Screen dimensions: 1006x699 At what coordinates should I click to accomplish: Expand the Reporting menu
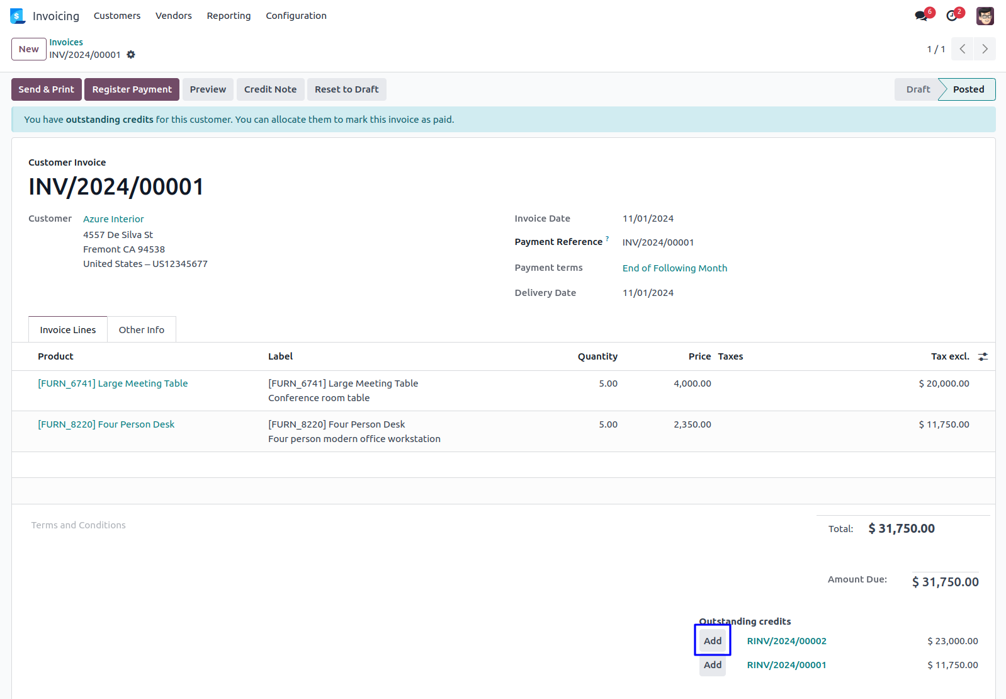(x=229, y=16)
